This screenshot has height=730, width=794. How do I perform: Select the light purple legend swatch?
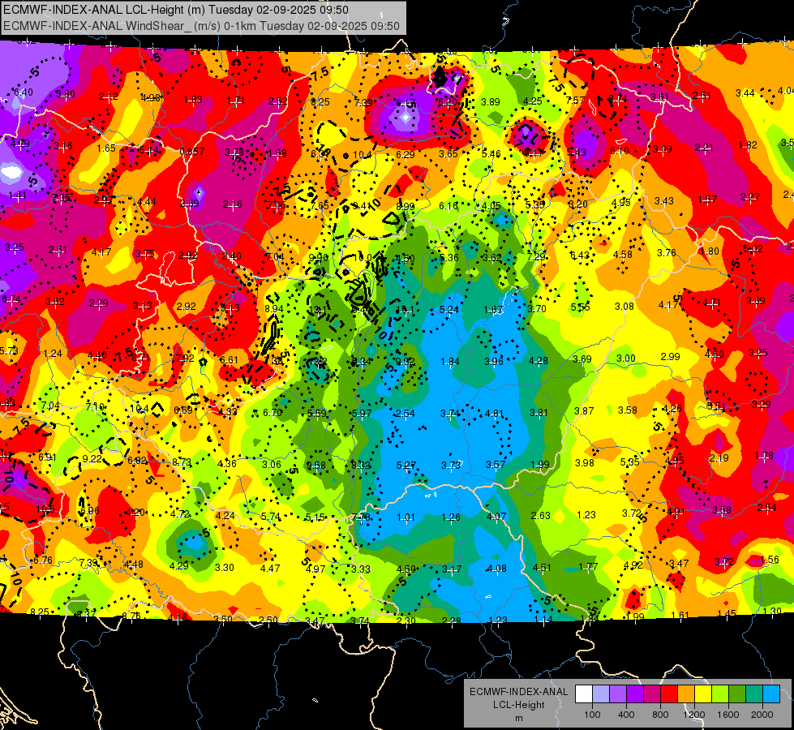(618, 694)
